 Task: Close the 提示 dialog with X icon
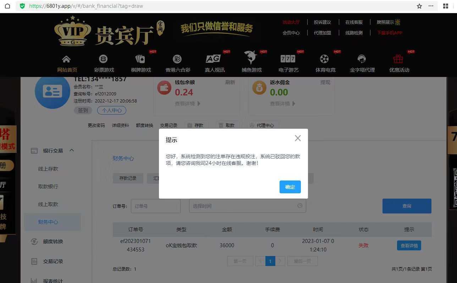(x=298, y=138)
